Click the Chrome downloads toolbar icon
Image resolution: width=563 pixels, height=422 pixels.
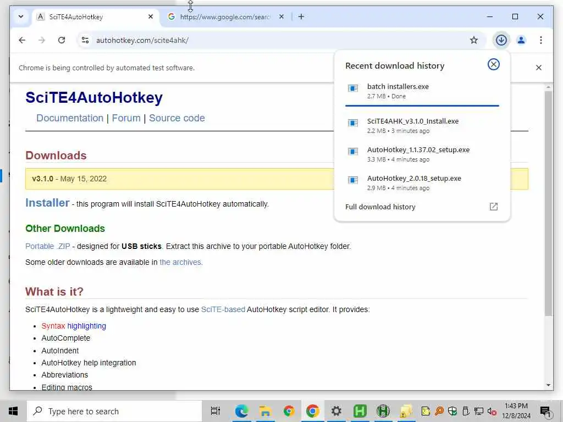(x=501, y=40)
